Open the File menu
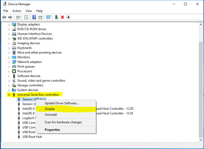 [6, 11]
